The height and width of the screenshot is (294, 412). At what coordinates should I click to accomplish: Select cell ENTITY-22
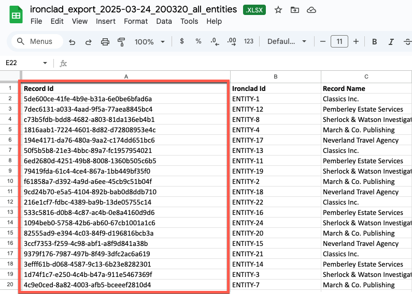coord(276,202)
